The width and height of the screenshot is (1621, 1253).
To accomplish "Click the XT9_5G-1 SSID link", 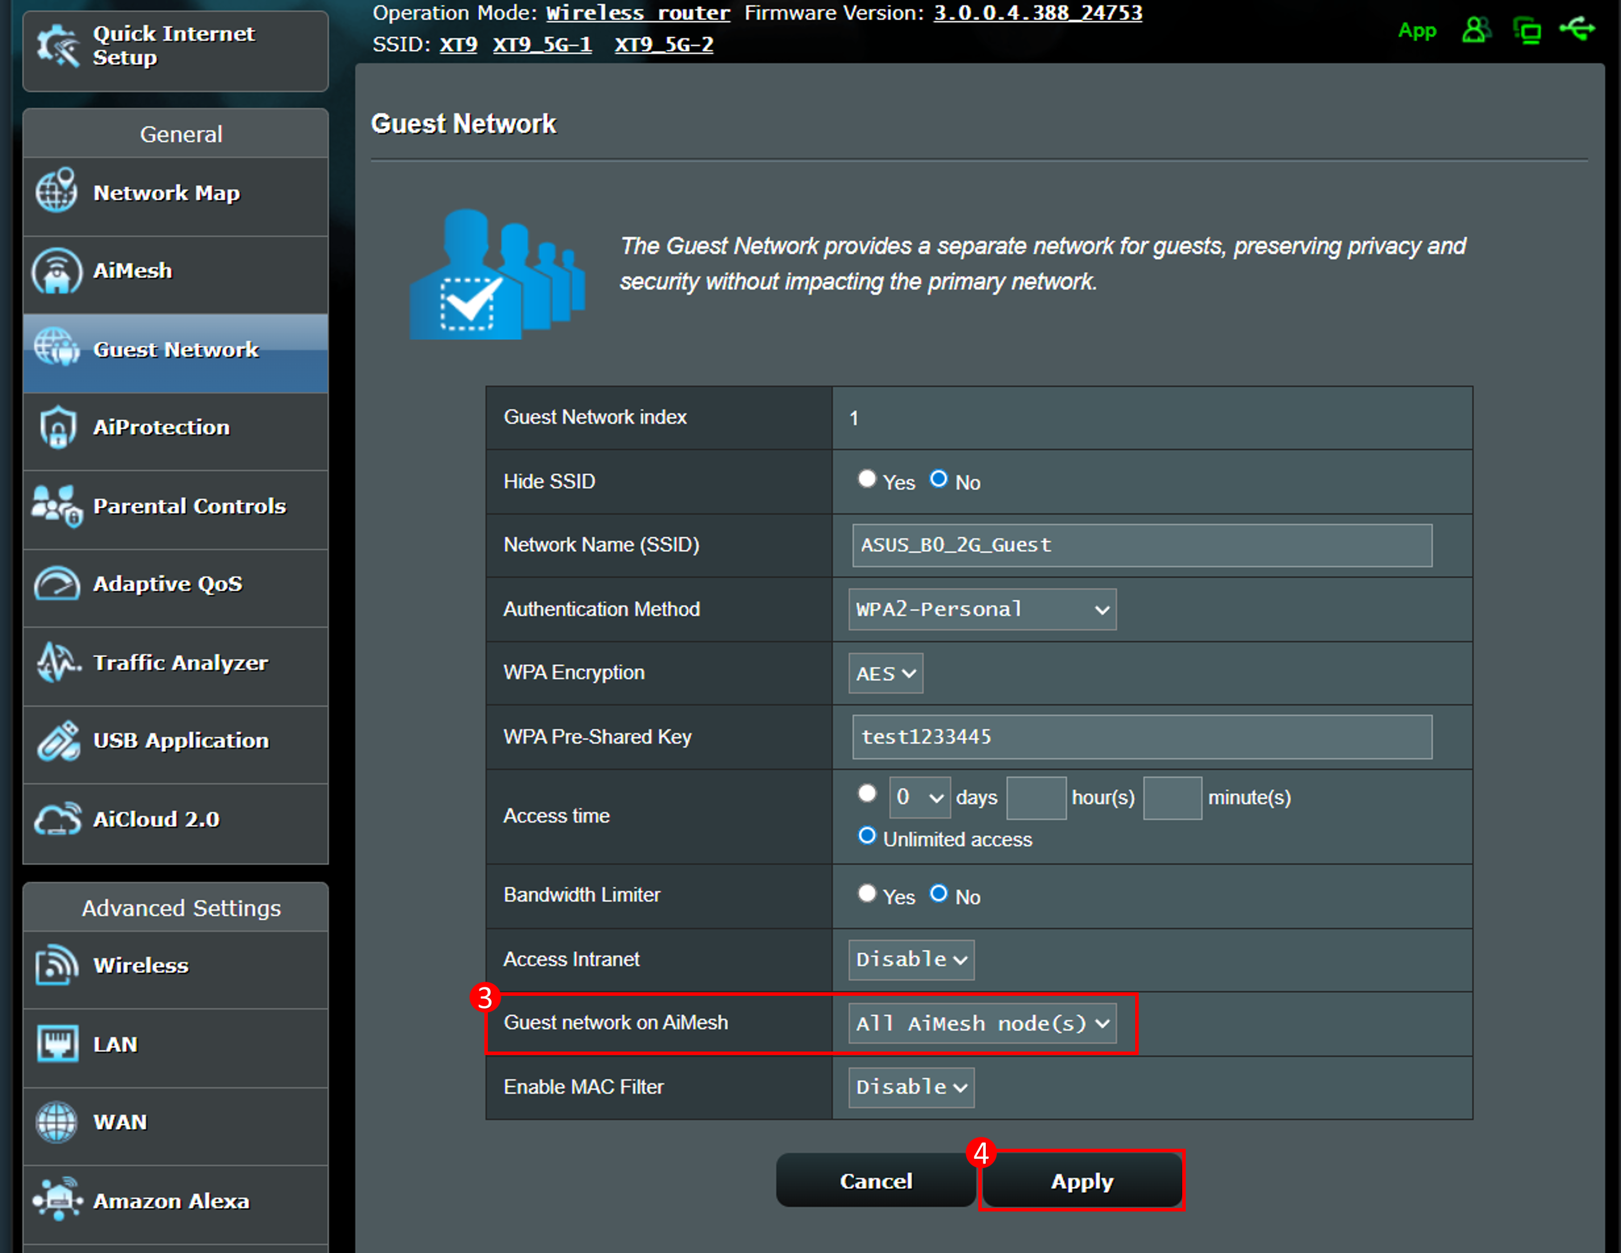I will click(542, 45).
